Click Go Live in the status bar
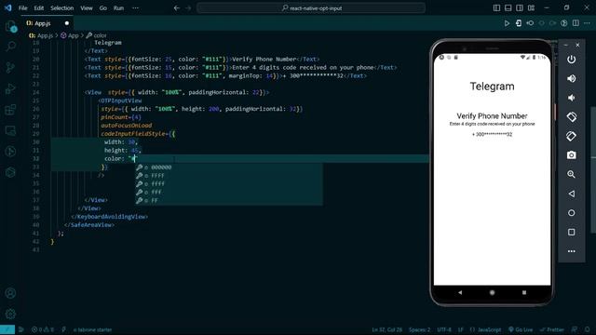 521,329
